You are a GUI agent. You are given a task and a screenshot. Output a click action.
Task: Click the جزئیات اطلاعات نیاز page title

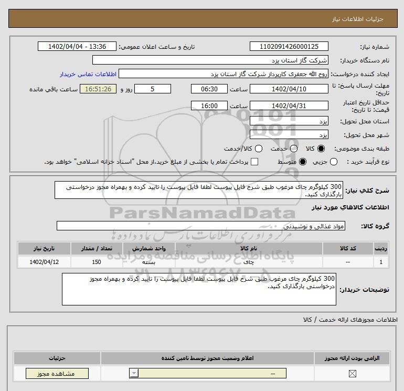(x=357, y=19)
